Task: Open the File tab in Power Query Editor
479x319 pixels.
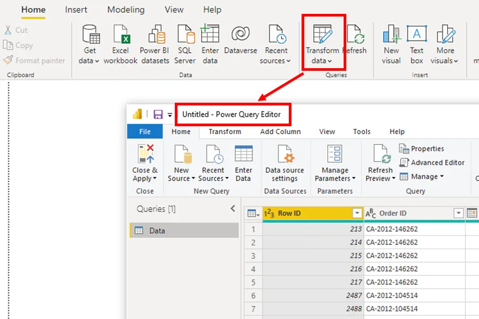Action: [145, 132]
